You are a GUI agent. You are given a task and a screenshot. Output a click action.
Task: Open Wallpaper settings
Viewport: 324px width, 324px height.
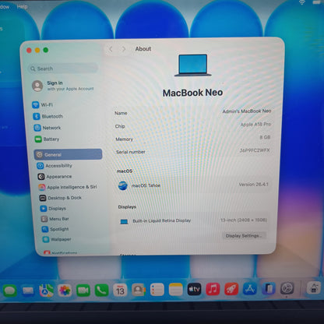[57, 239]
